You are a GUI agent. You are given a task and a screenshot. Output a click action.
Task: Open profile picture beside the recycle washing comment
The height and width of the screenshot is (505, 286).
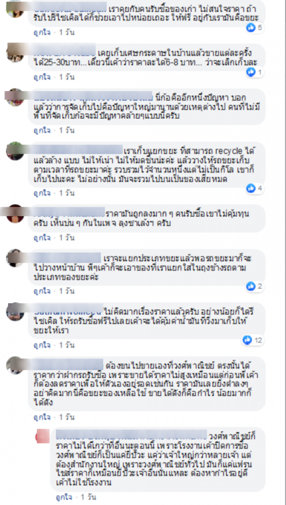[15, 151]
